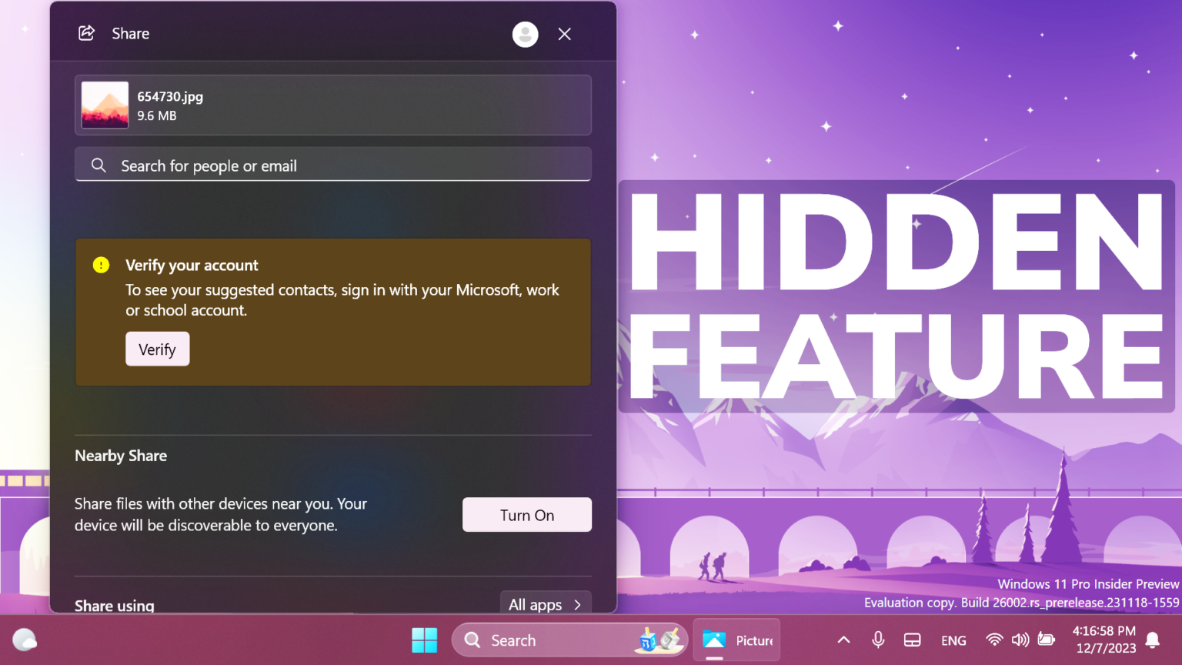Click the microphone icon in the system tray

click(x=878, y=640)
